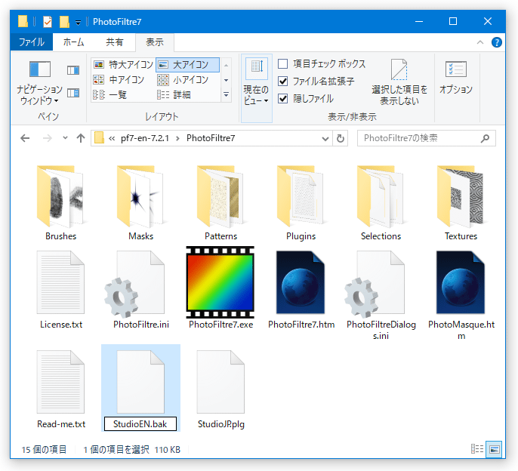Select the PhotoFiltre.ini file icon

(136, 283)
